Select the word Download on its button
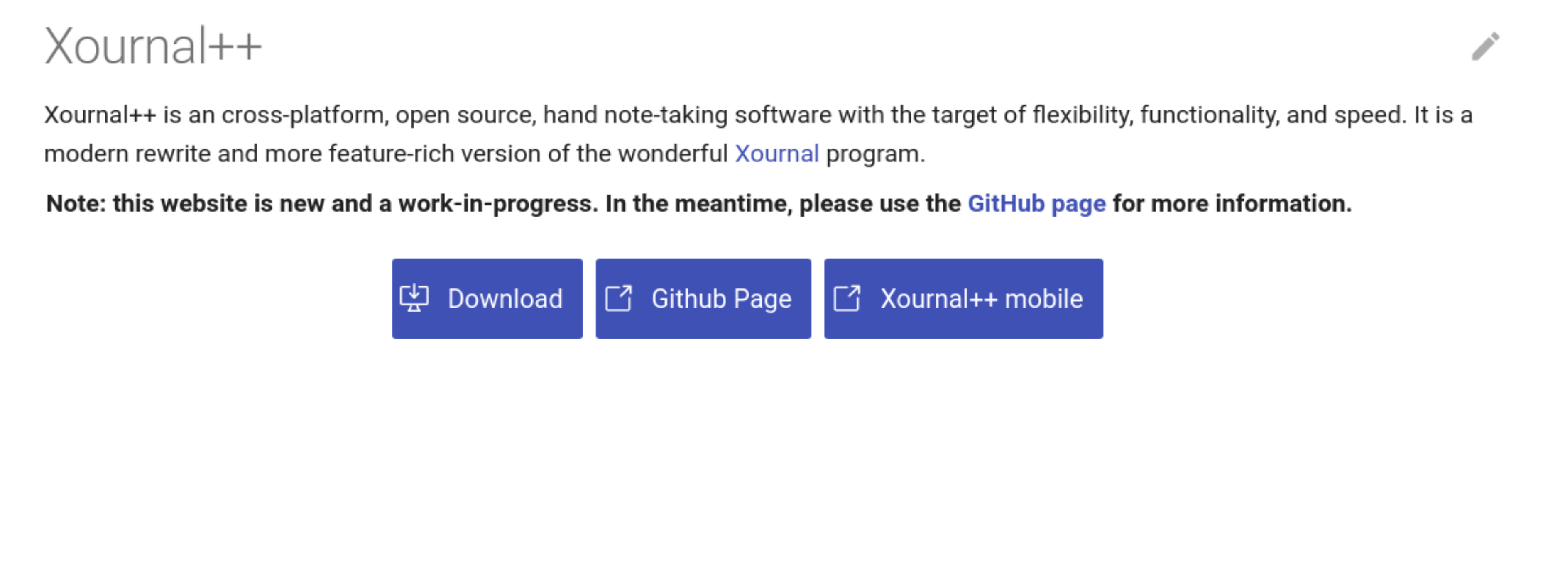 click(505, 298)
